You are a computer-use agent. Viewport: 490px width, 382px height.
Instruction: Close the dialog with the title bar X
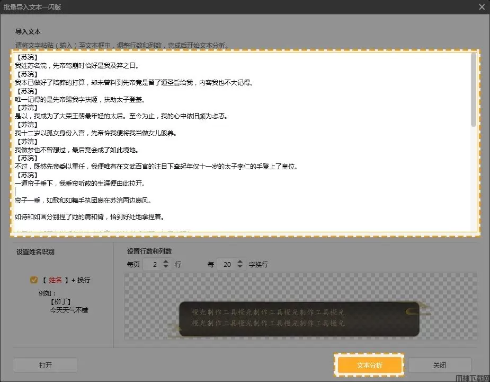tap(482, 7)
